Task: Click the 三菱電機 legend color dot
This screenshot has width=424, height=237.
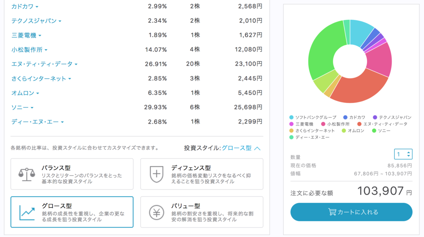Action: tap(291, 124)
